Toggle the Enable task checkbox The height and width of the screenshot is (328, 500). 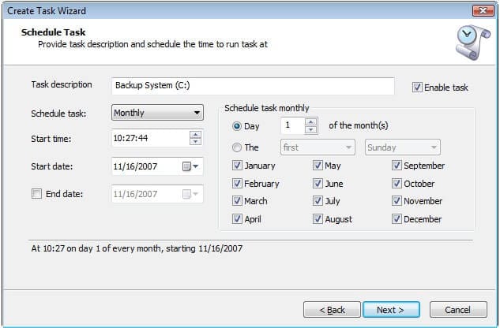[417, 88]
